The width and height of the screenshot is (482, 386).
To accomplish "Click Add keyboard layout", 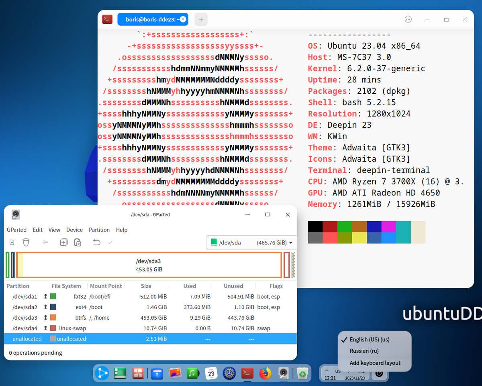I will point(374,363).
